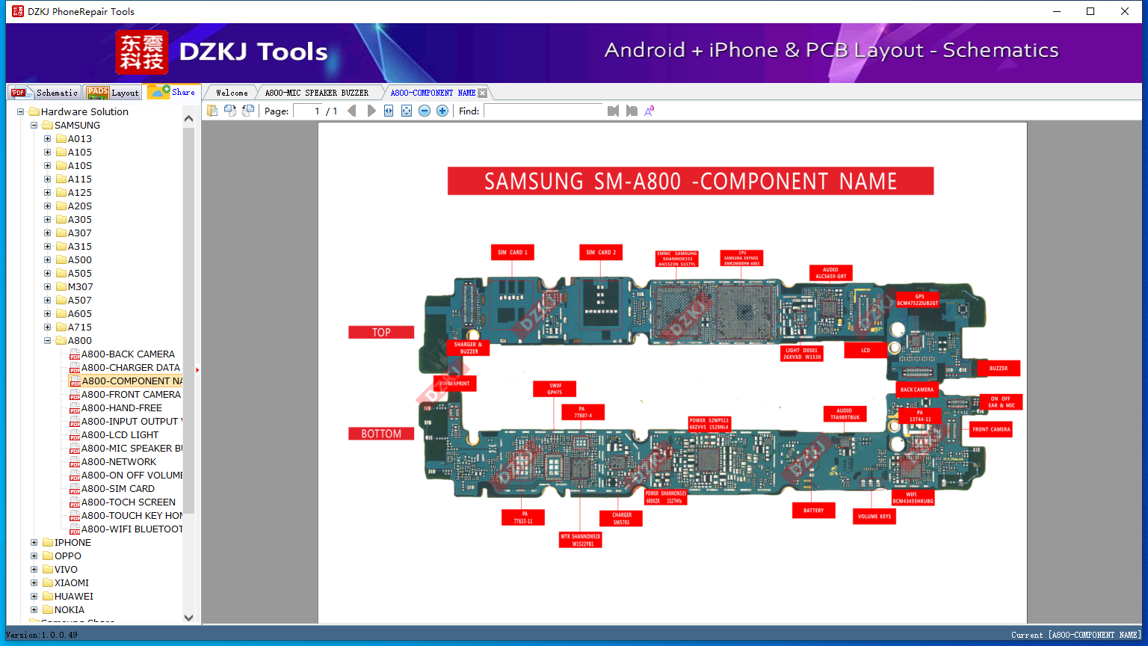Click the find previous icon
1148x646 pixels.
[x=613, y=111]
